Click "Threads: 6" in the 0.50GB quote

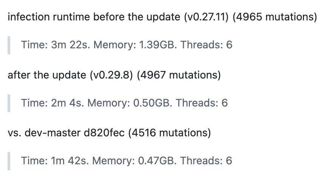pyautogui.click(x=202, y=103)
